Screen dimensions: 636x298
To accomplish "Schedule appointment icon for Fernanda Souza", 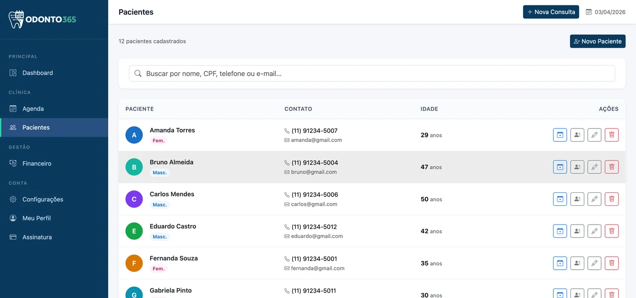I will (560, 263).
